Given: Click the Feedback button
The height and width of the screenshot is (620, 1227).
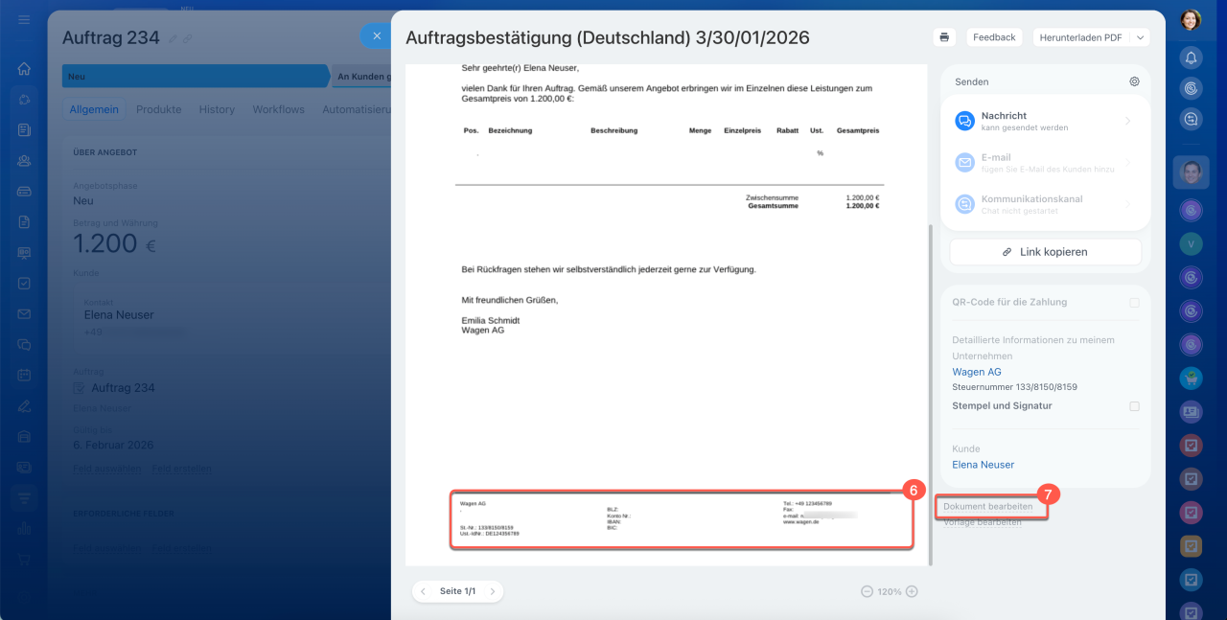Looking at the screenshot, I should pyautogui.click(x=993, y=37).
